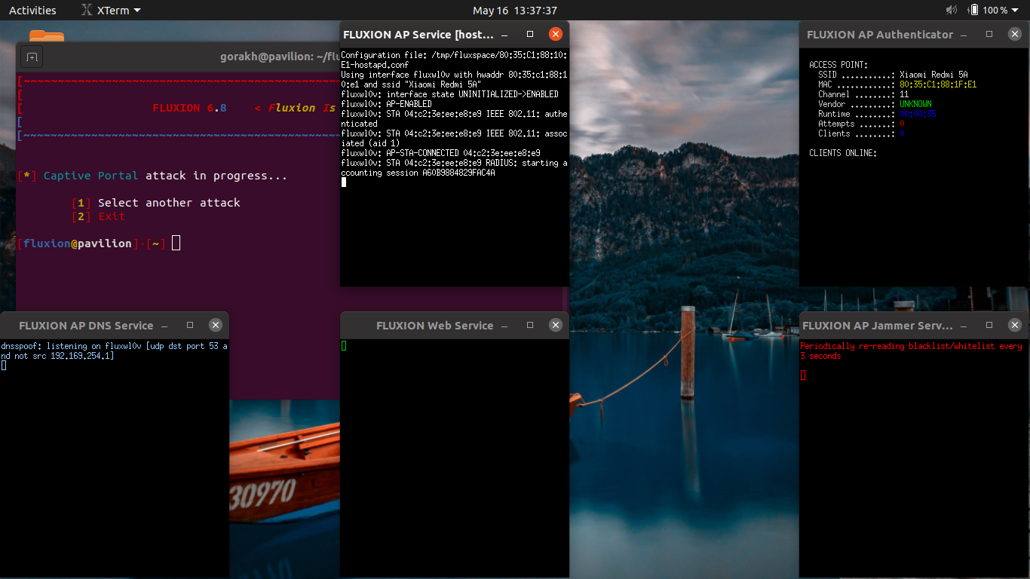The width and height of the screenshot is (1030, 579).
Task: Minimize the FLUXION AP Authenticator window
Action: [964, 34]
